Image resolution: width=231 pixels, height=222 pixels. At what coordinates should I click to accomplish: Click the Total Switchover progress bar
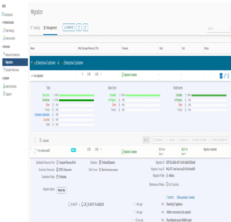(x=76, y=100)
